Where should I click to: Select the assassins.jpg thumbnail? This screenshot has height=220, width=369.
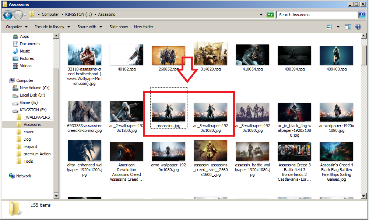pyautogui.click(x=169, y=112)
